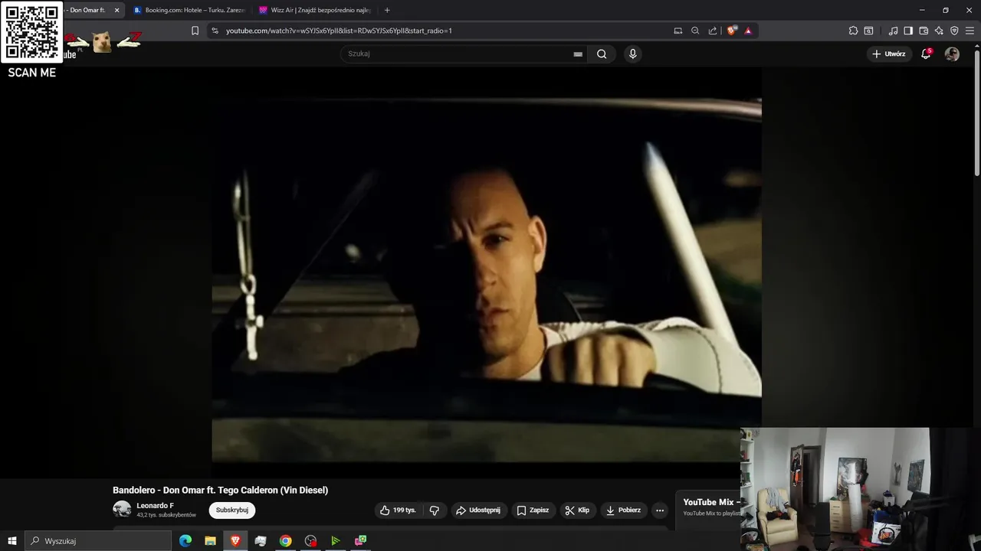Share this page icon in address bar
Viewport: 981px width, 551px height.
pyautogui.click(x=713, y=31)
